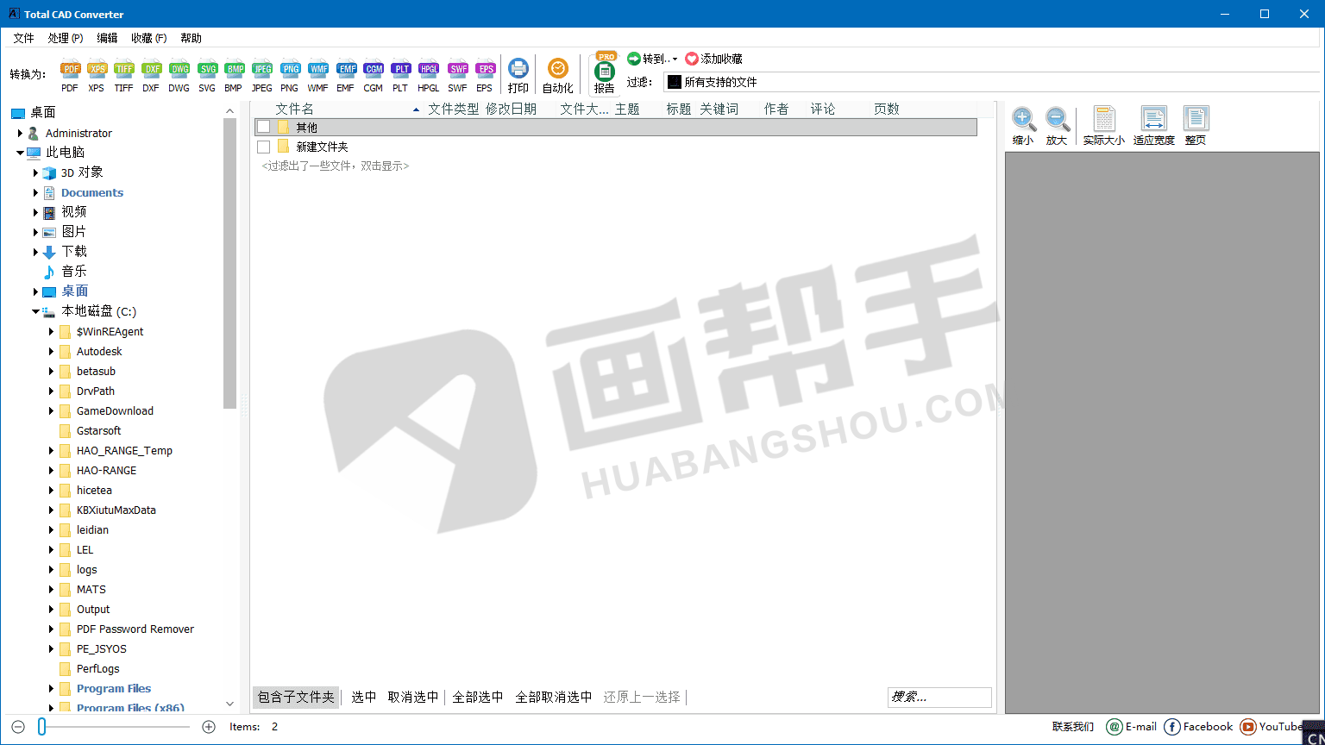Select the XPS conversion icon
Viewport: 1325px width, 745px height.
pos(97,76)
